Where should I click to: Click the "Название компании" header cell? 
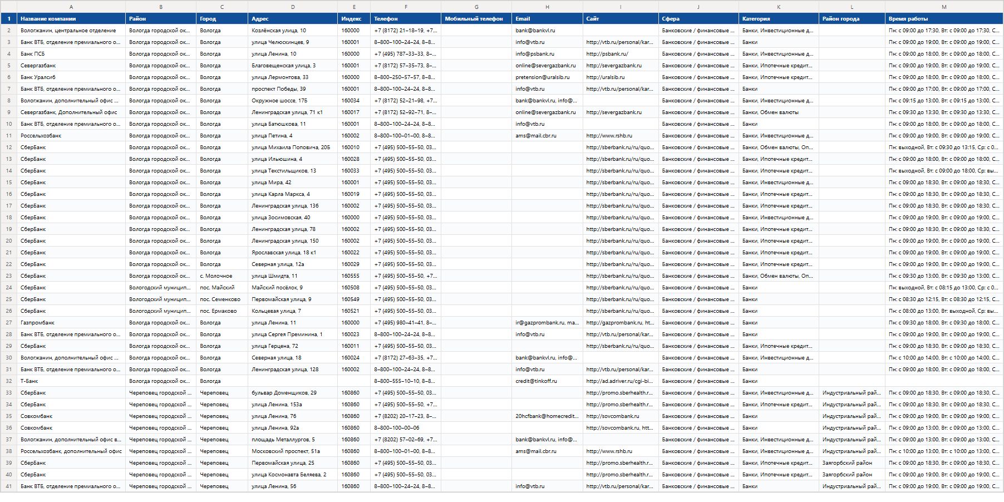coord(71,19)
